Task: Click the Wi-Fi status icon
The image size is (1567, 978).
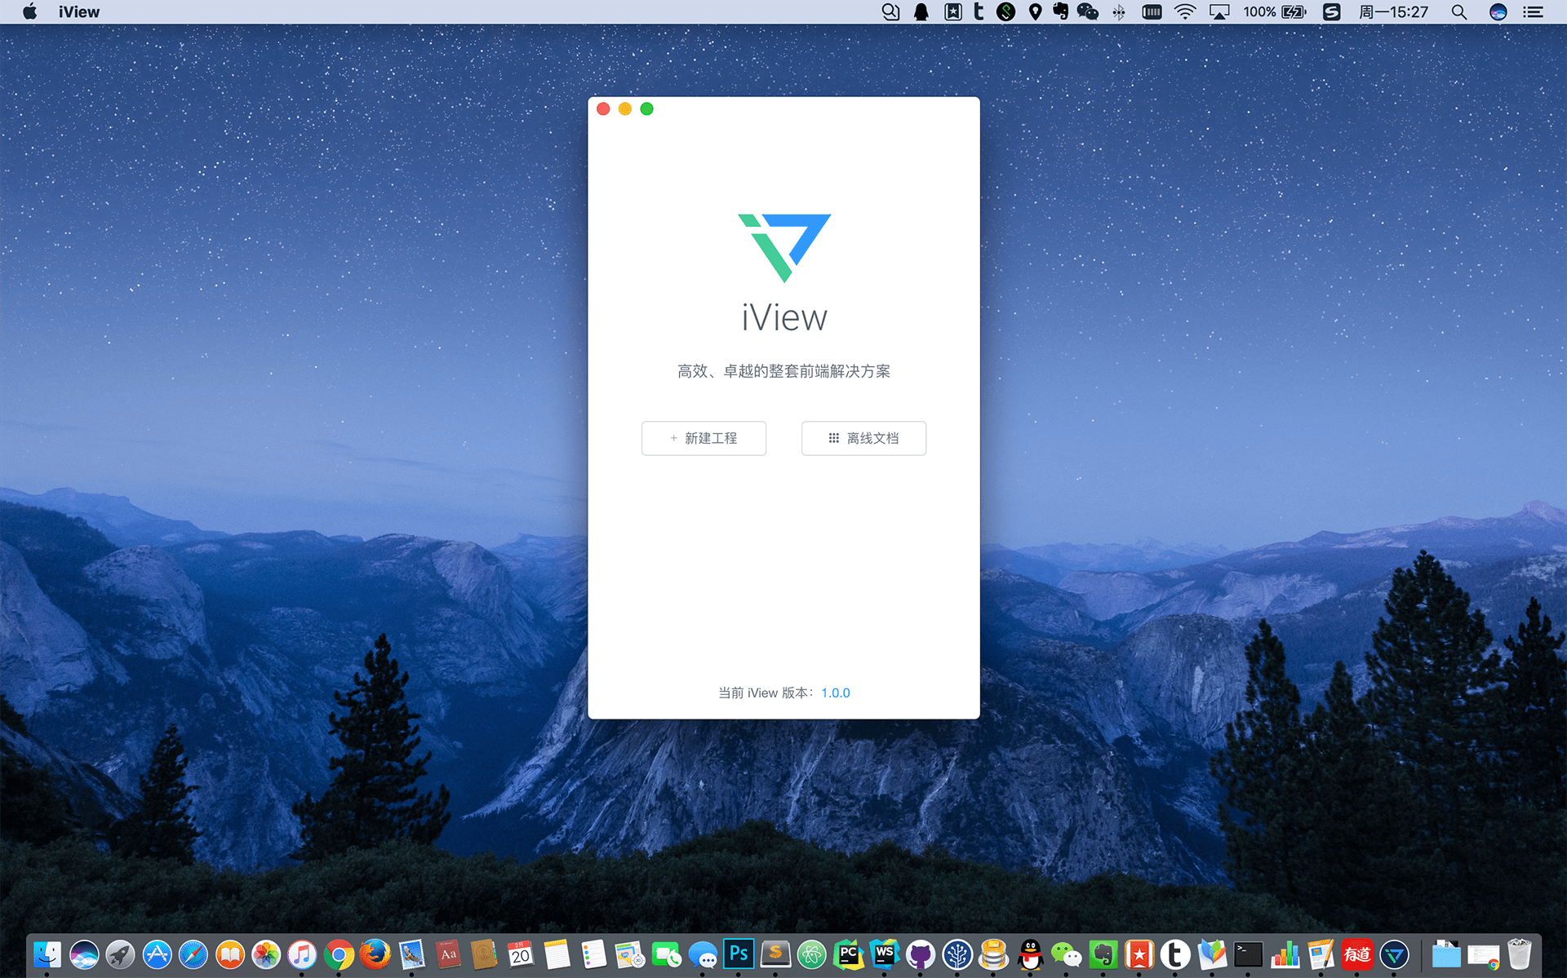Action: click(1184, 12)
